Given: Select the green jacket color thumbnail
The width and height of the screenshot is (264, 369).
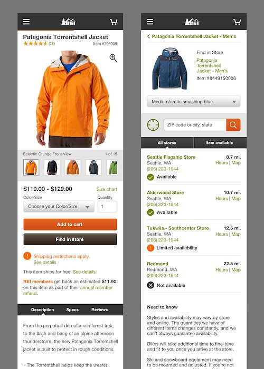Looking at the screenshot, I should pos(112,167).
